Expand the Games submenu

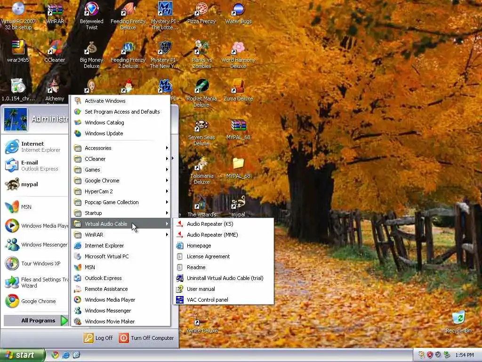click(121, 170)
